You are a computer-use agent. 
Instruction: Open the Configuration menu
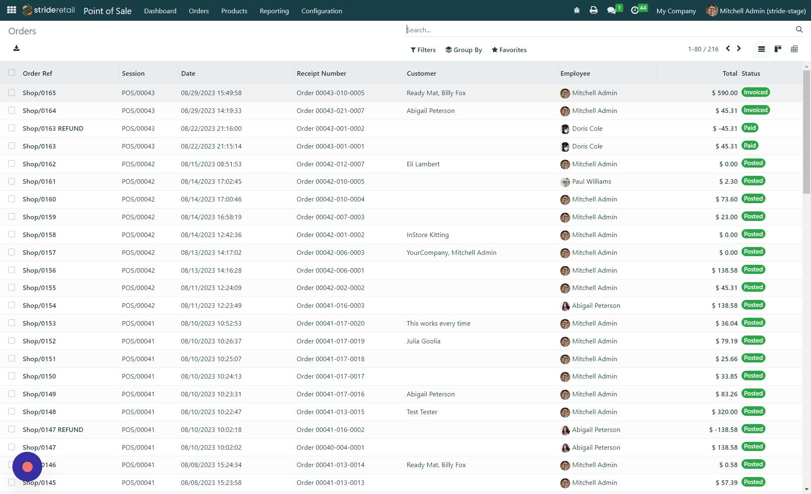pyautogui.click(x=322, y=11)
